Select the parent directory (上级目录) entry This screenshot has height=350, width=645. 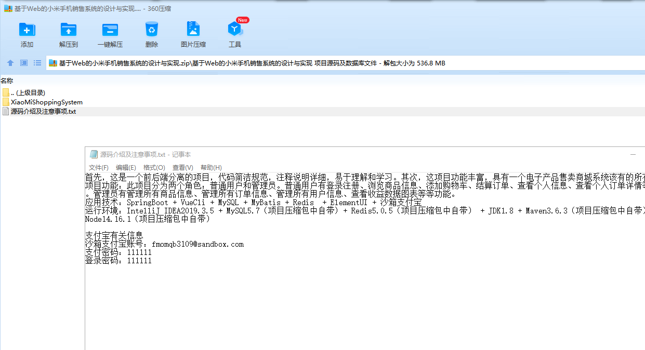[x=28, y=92]
